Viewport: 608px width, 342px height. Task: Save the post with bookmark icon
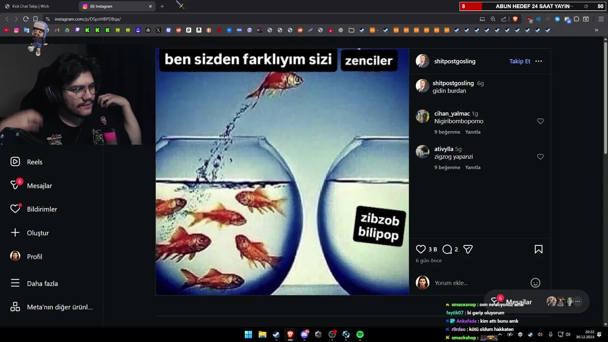point(539,249)
